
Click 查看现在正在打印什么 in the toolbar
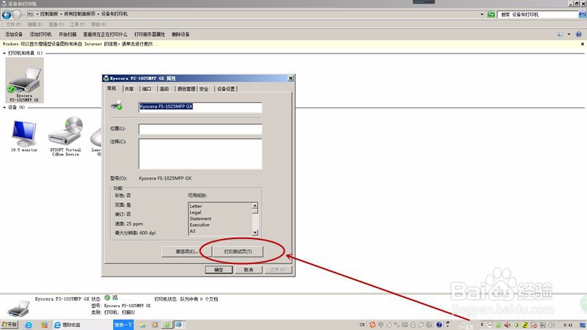[105, 34]
